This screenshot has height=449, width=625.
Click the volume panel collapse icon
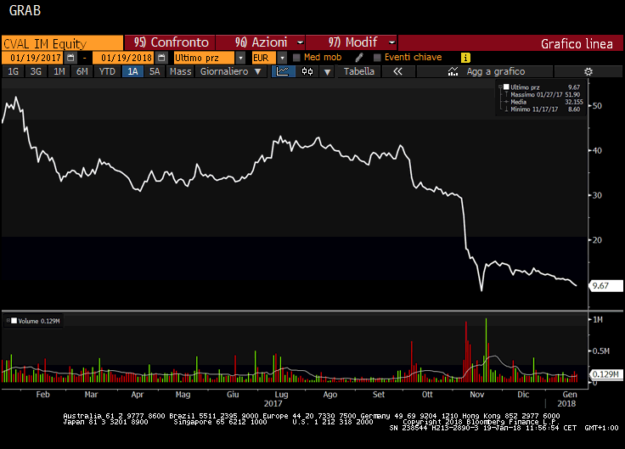coord(8,320)
